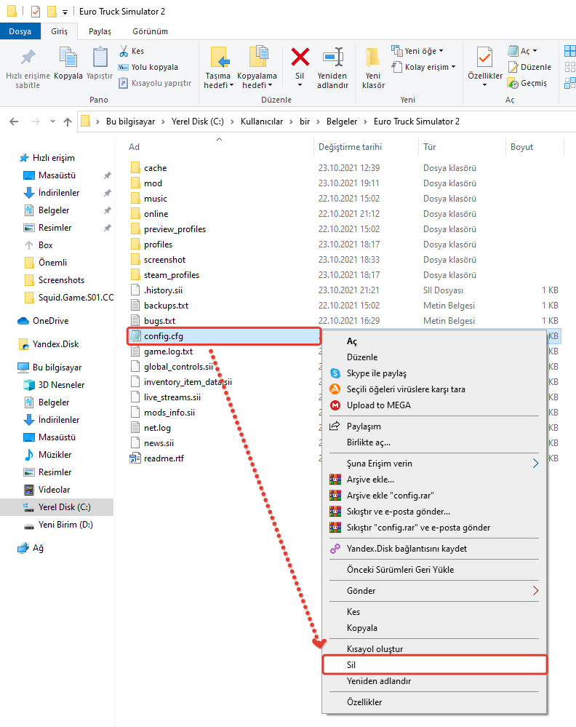
Task: Expand the Şuna Erişim verin submenu
Action: click(435, 464)
